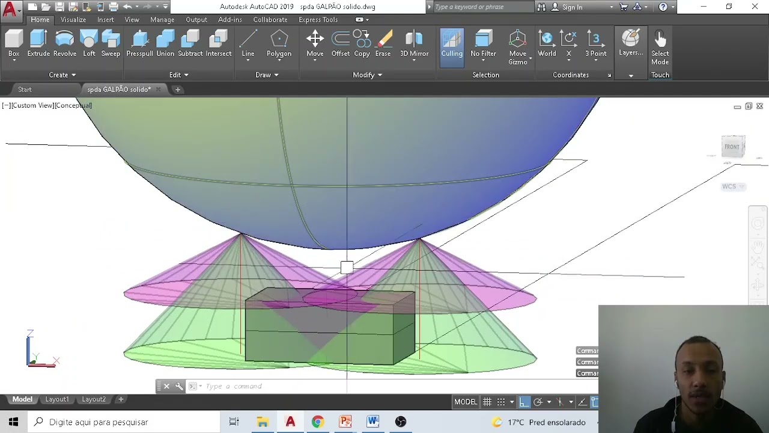Click the No Filter selection icon
This screenshot has height=433, width=769.
483,45
